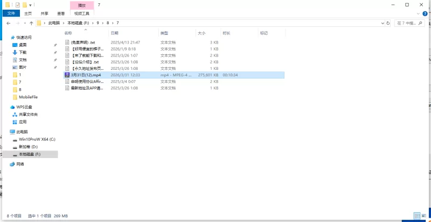Select the 视频工具 ribbon tab
The height and width of the screenshot is (222, 431).
(82, 13)
